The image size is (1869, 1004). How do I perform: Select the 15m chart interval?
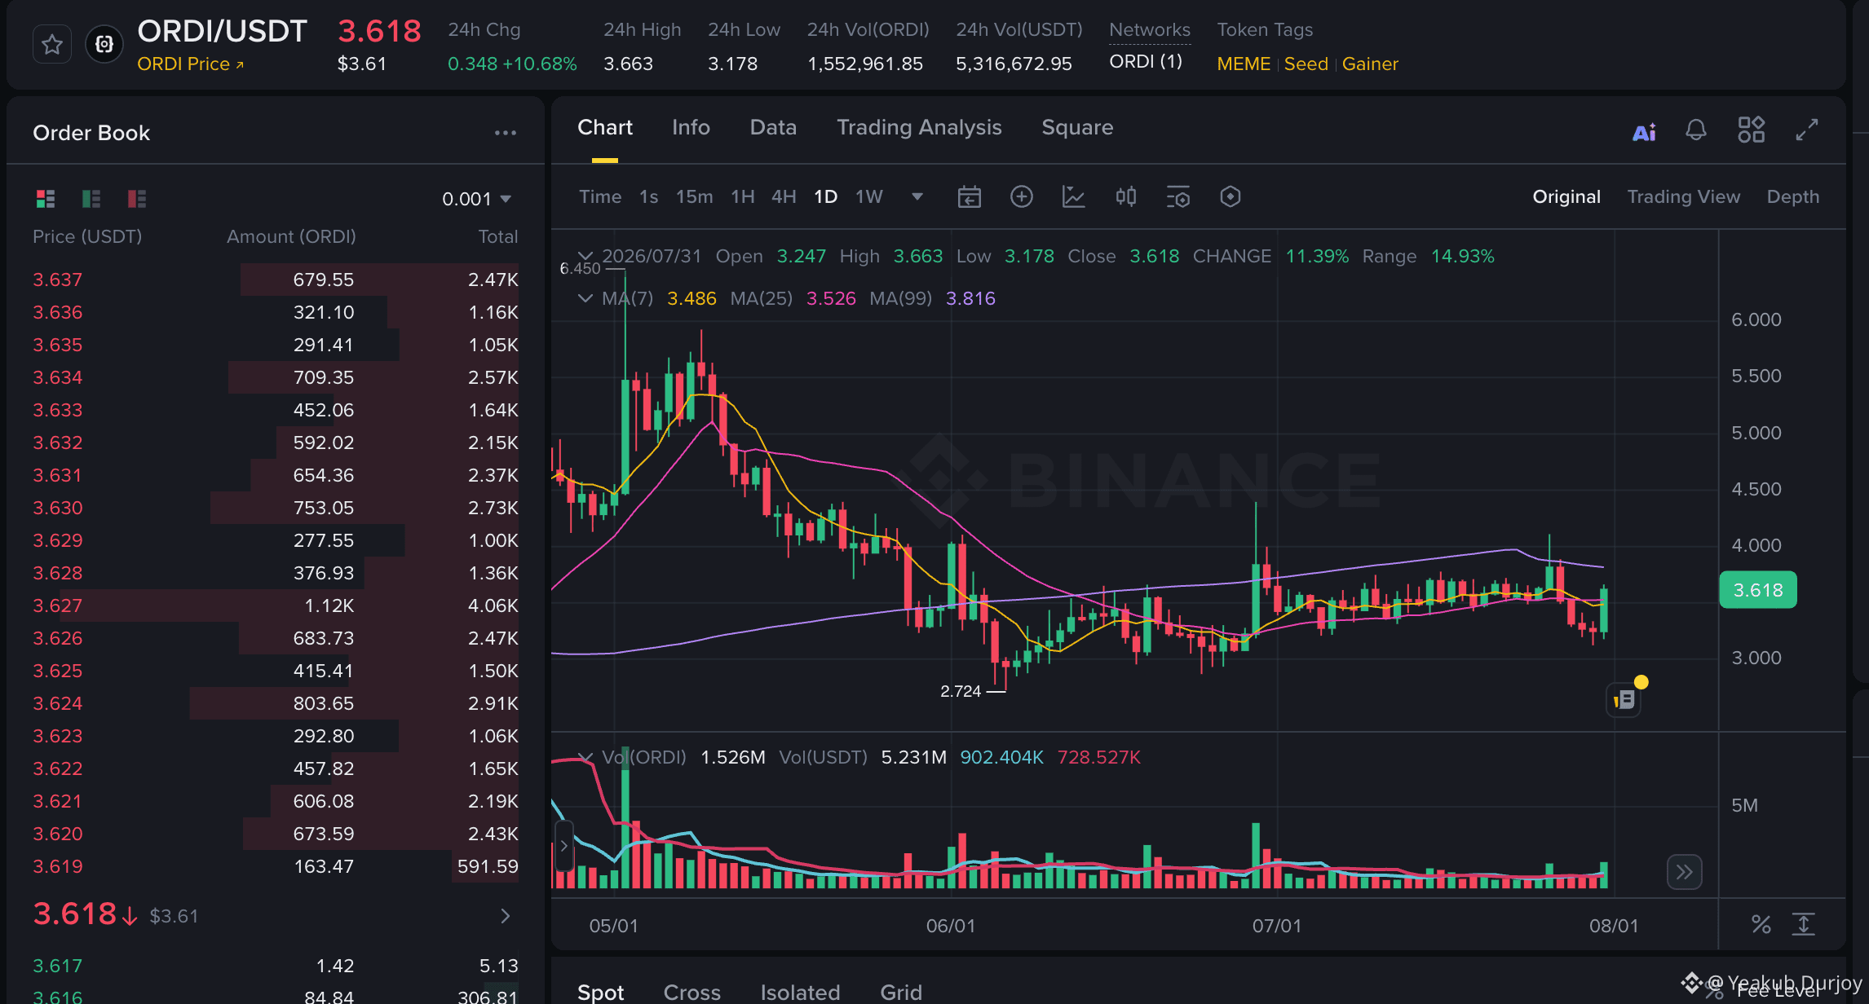pyautogui.click(x=694, y=196)
